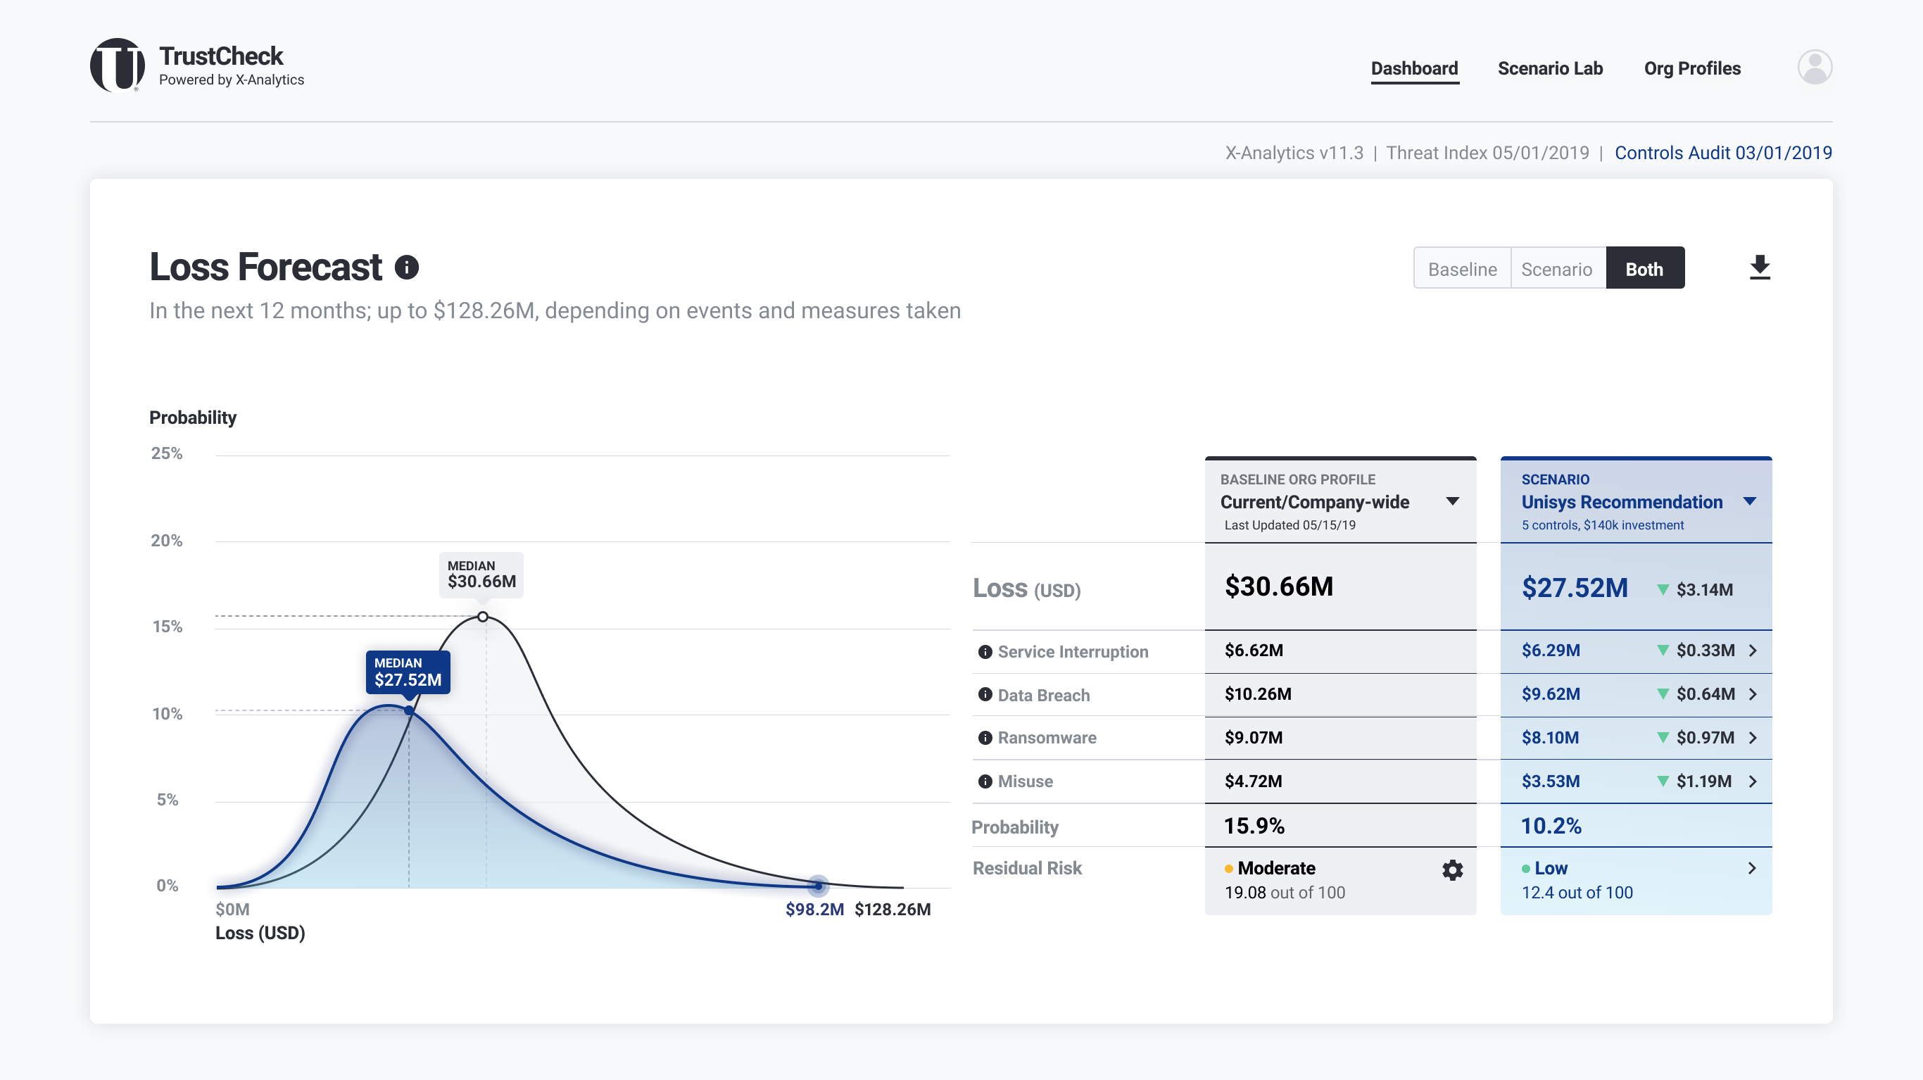Open the Unisys Recommendation scenario dropdown
Image resolution: width=1923 pixels, height=1080 pixels.
[1749, 501]
